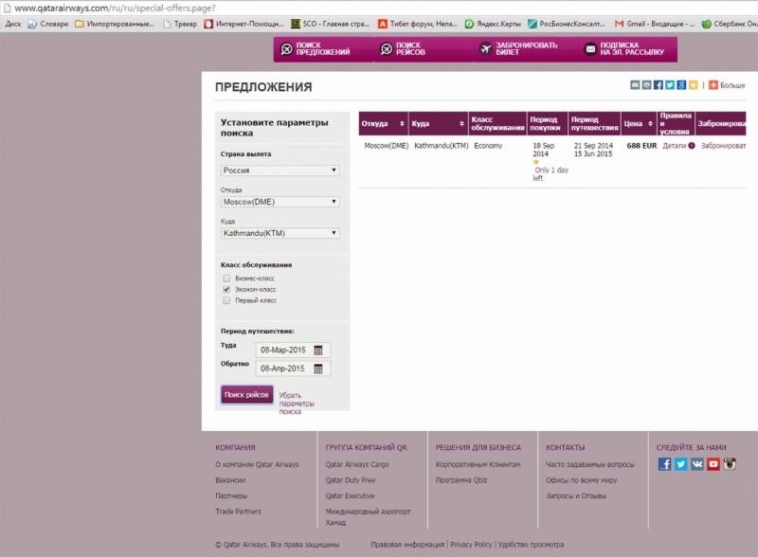Open the YouTube icon in footer

[x=713, y=464]
